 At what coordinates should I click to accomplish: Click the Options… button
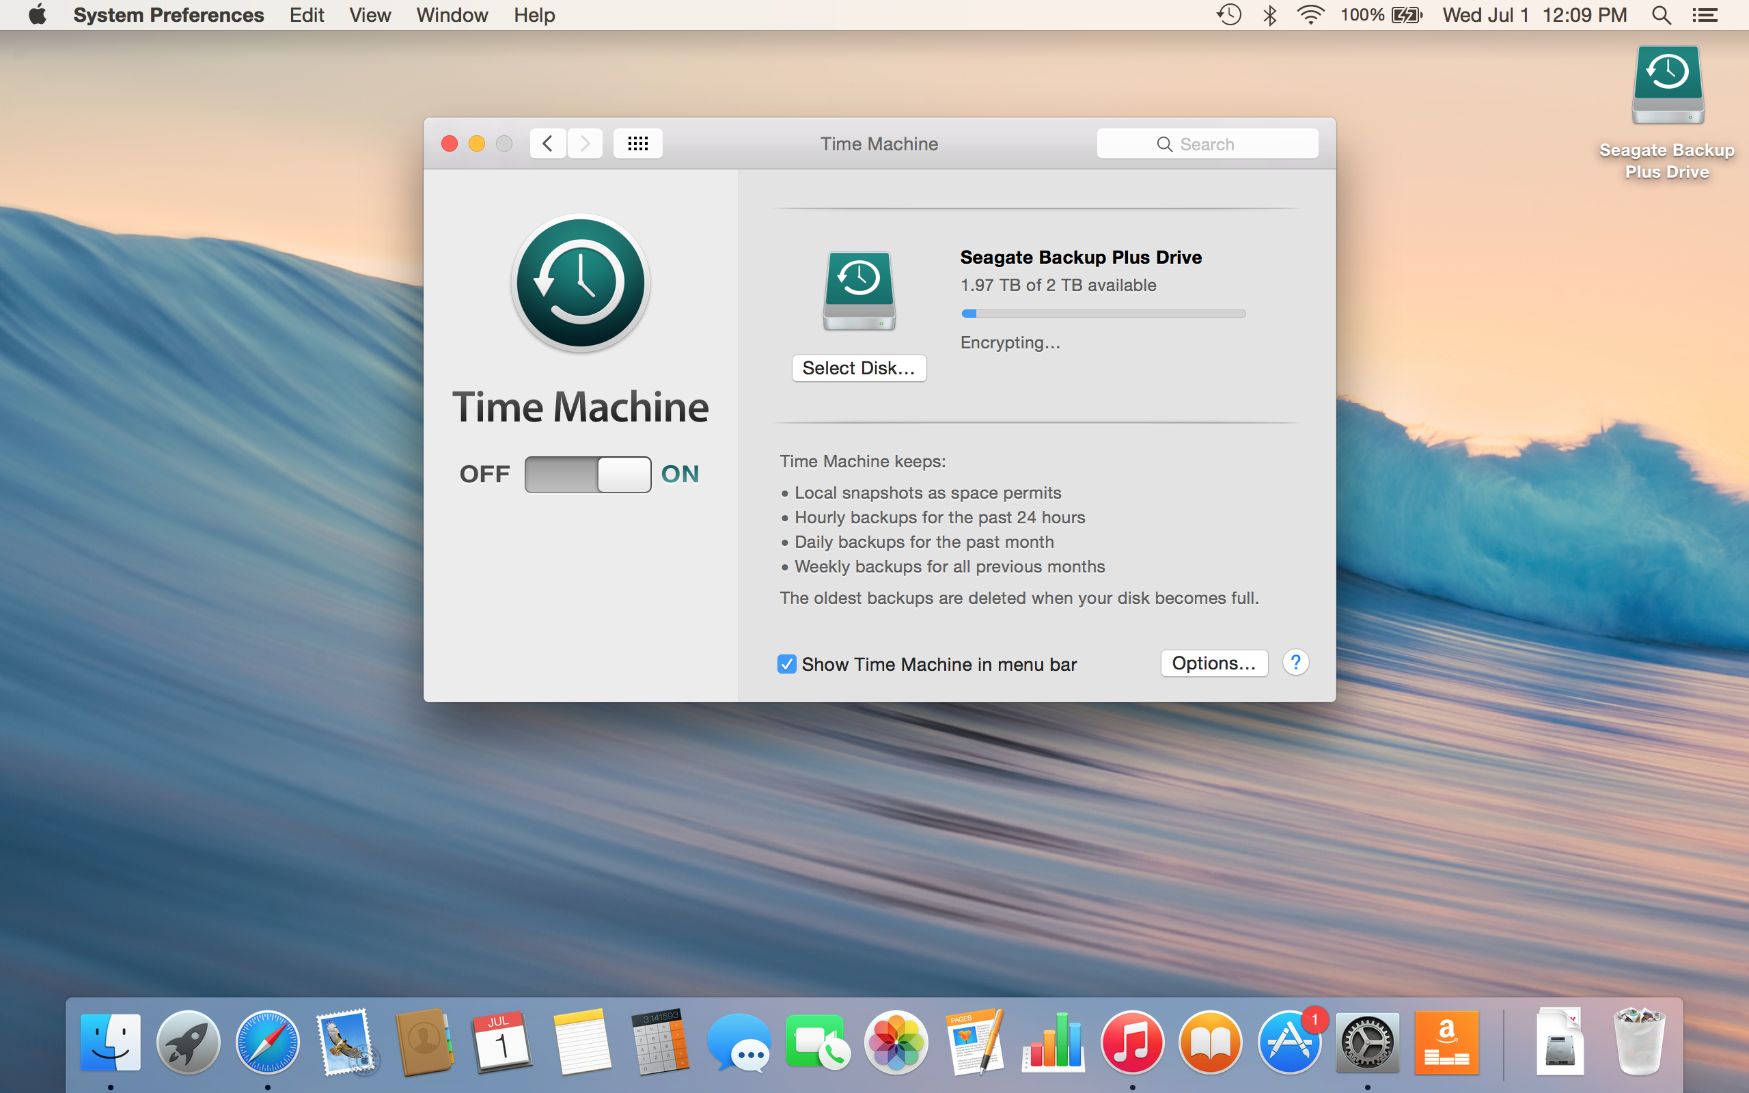pyautogui.click(x=1214, y=663)
